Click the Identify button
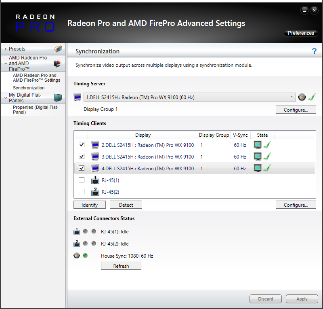 (x=89, y=205)
